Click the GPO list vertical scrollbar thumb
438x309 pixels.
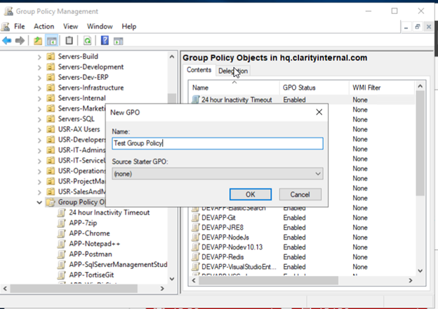tap(420, 143)
